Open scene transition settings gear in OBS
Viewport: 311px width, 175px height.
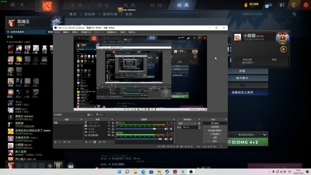tap(199, 123)
